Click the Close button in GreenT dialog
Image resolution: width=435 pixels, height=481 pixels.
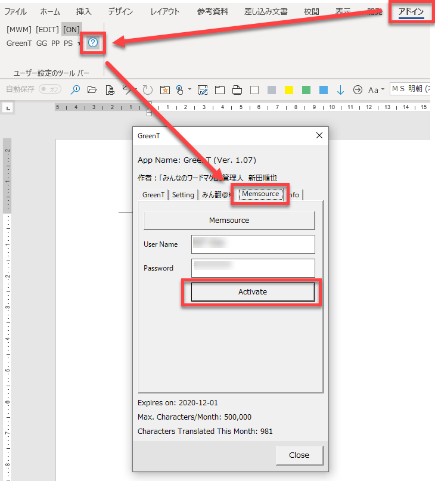tap(299, 455)
